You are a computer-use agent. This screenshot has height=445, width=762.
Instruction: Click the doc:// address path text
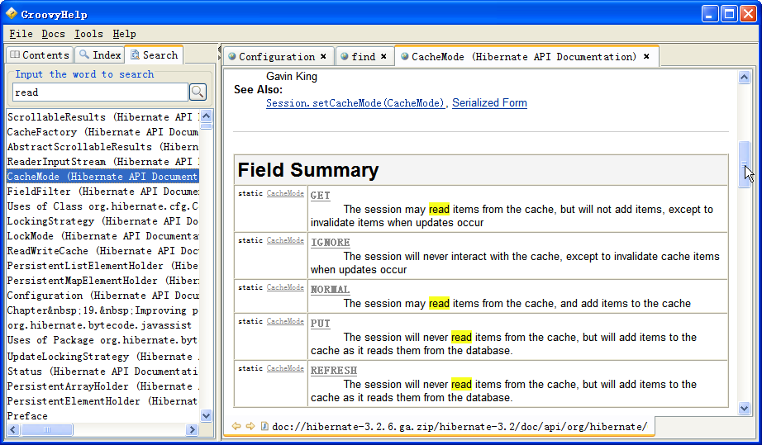point(460,427)
